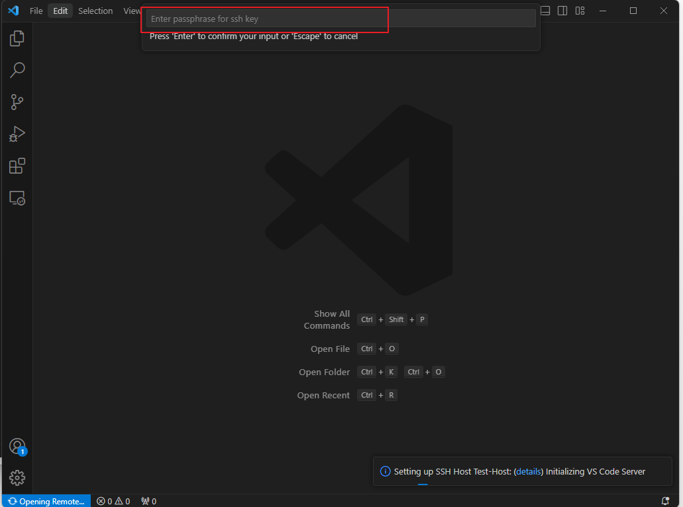The height and width of the screenshot is (507, 683).
Task: Toggle the bottom panel layout icon
Action: click(x=545, y=11)
